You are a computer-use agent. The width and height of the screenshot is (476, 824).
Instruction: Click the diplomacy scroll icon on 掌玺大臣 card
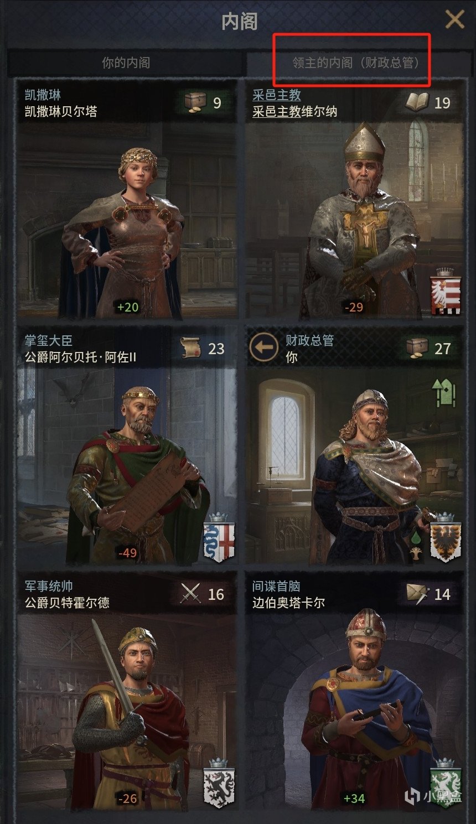(191, 348)
